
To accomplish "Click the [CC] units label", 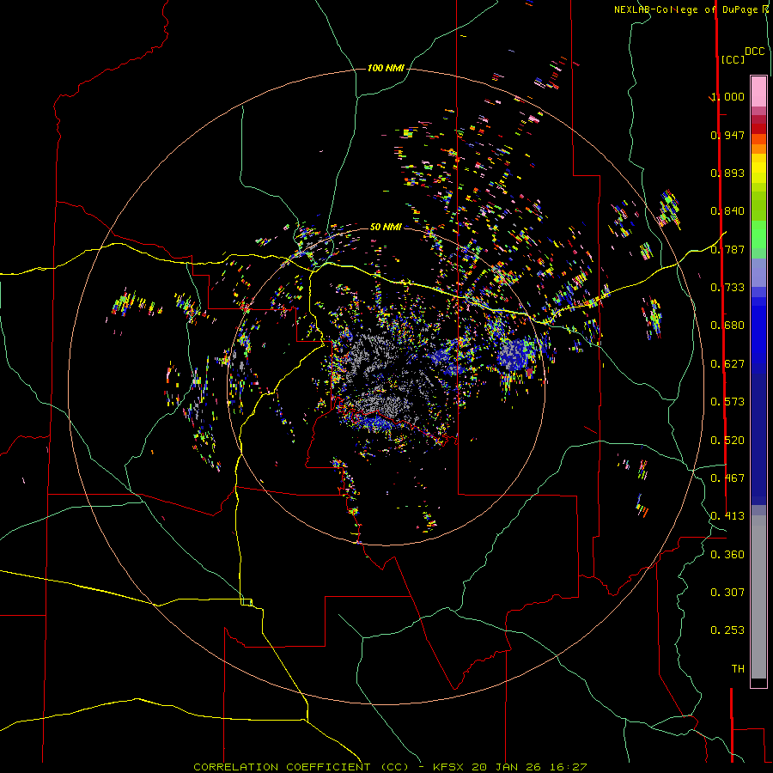I will (x=733, y=59).
